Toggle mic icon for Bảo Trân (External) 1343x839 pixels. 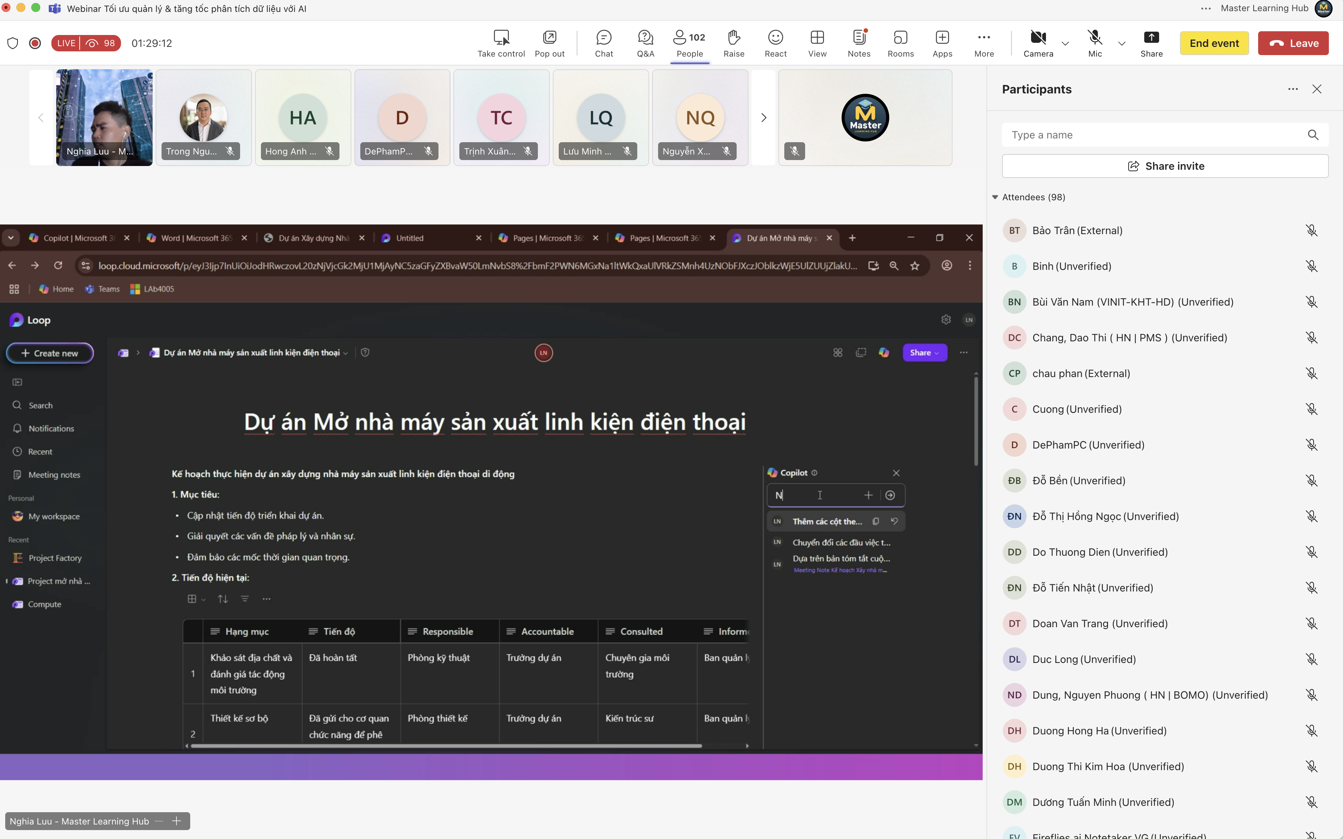tap(1311, 230)
